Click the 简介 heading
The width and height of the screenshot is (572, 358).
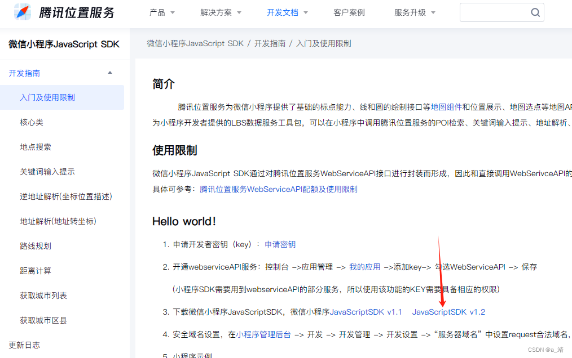coord(164,84)
